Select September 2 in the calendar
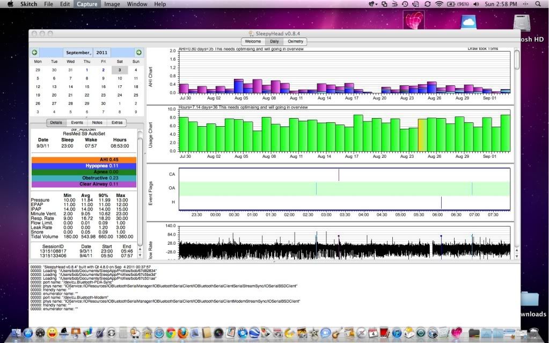Image resolution: width=549 pixels, height=343 pixels. point(103,70)
